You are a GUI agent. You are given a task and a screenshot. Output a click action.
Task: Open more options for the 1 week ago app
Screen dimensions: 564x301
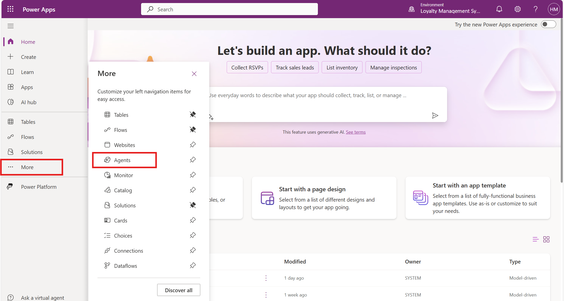[x=266, y=295]
